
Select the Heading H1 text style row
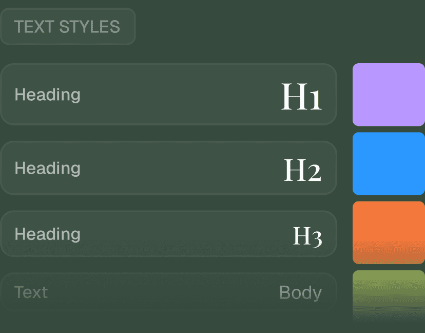[x=168, y=95]
